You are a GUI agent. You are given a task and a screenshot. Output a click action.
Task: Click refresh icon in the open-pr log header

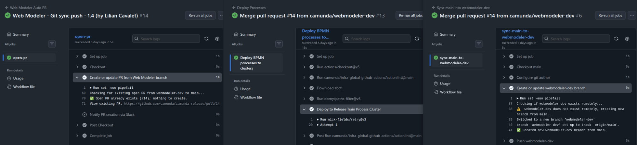[206, 39]
